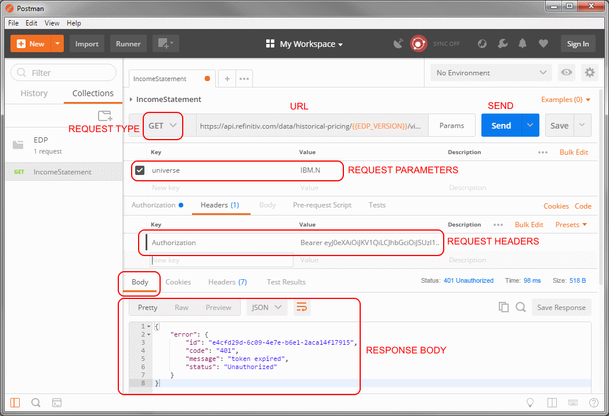Open the Help menu
609x416 pixels.
[x=74, y=23]
